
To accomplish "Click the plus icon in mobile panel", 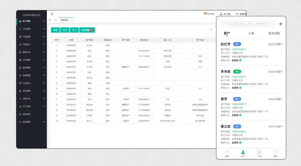I will [280, 24].
